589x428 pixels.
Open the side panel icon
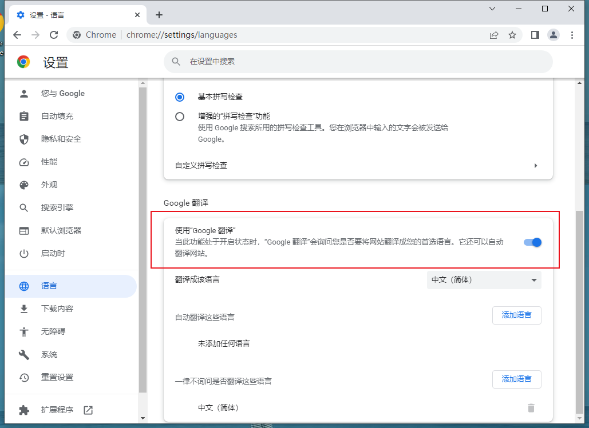(x=535, y=35)
